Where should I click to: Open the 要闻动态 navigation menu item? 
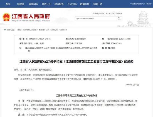tap(33, 4)
